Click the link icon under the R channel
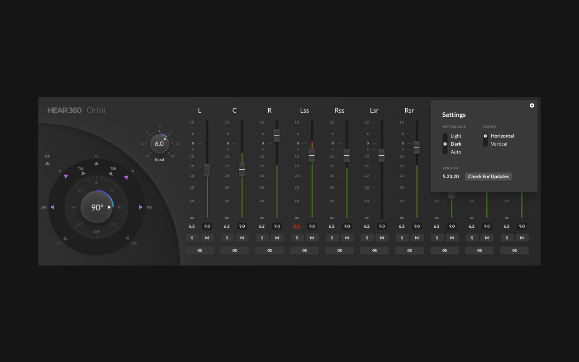 click(269, 250)
